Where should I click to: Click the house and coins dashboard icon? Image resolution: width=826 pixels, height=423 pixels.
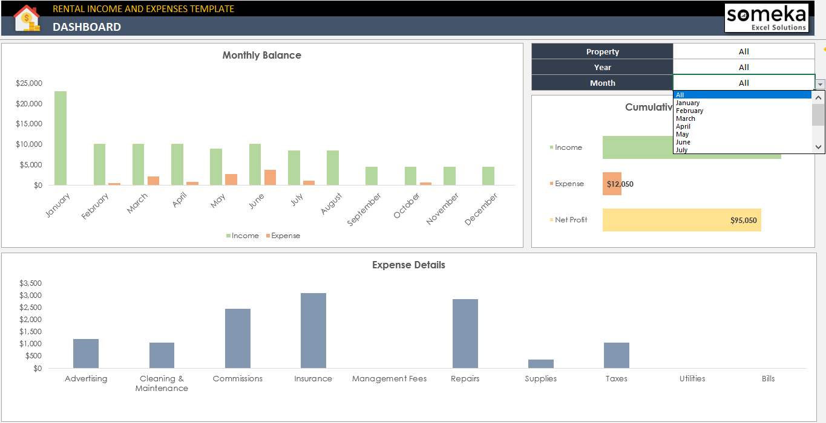(x=27, y=18)
